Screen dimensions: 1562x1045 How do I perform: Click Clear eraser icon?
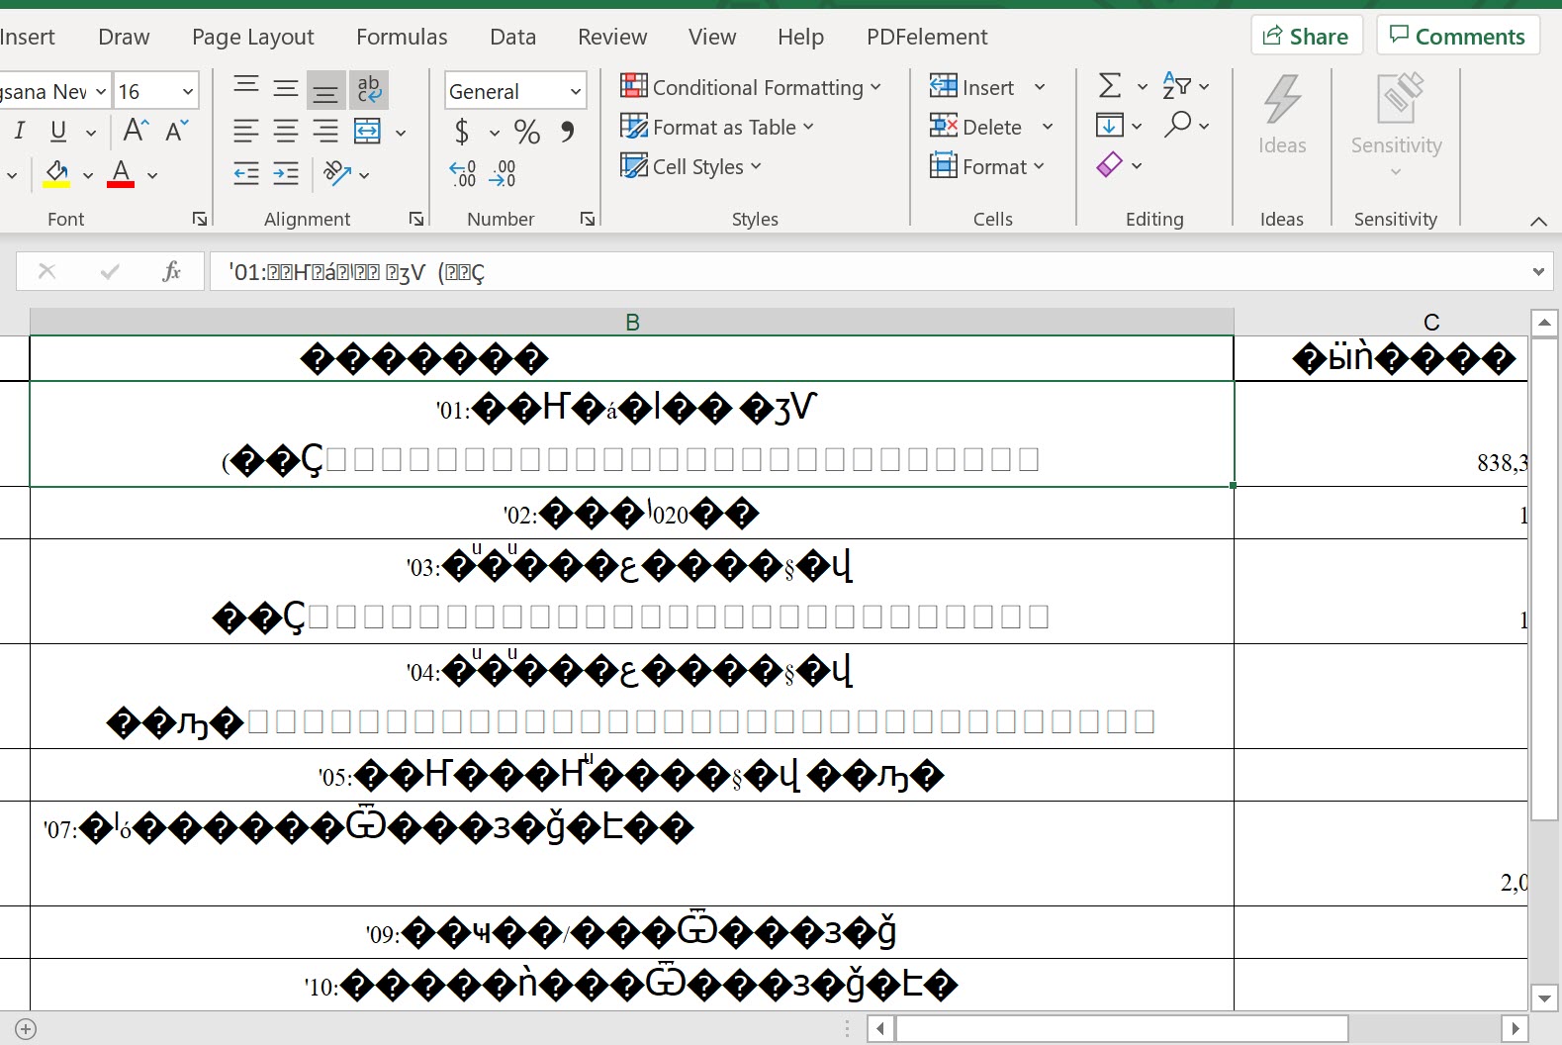[x=1110, y=164]
